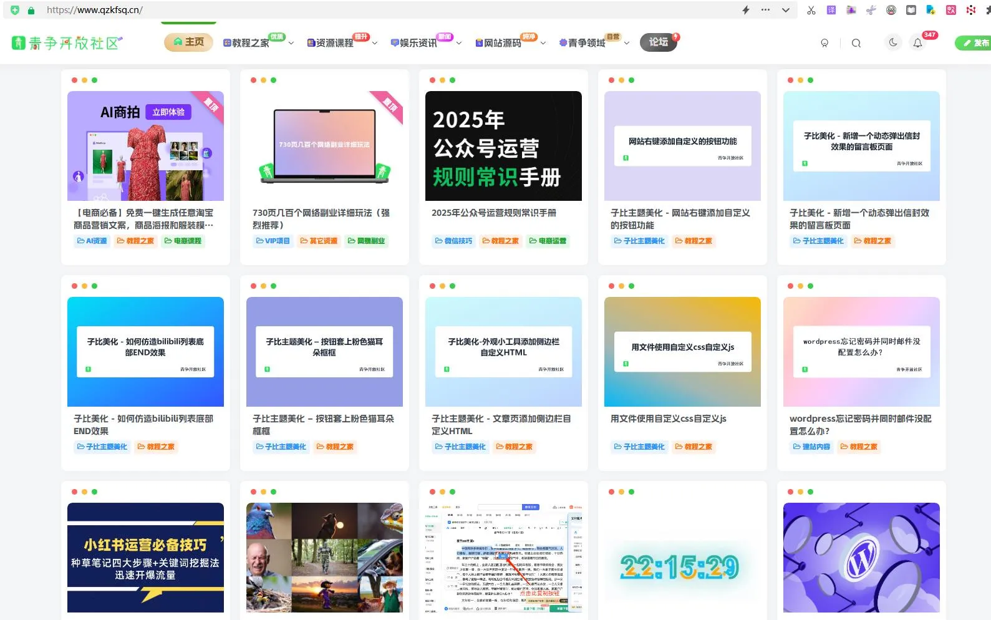Open the 青争领域 menu
The height and width of the screenshot is (620, 991).
[x=583, y=42]
